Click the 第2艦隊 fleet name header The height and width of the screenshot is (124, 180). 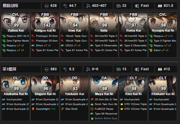click(21, 69)
